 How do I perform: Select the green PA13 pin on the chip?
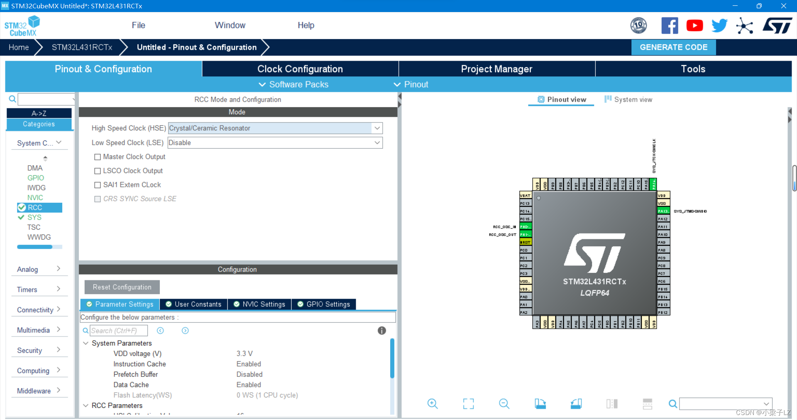pos(663,211)
